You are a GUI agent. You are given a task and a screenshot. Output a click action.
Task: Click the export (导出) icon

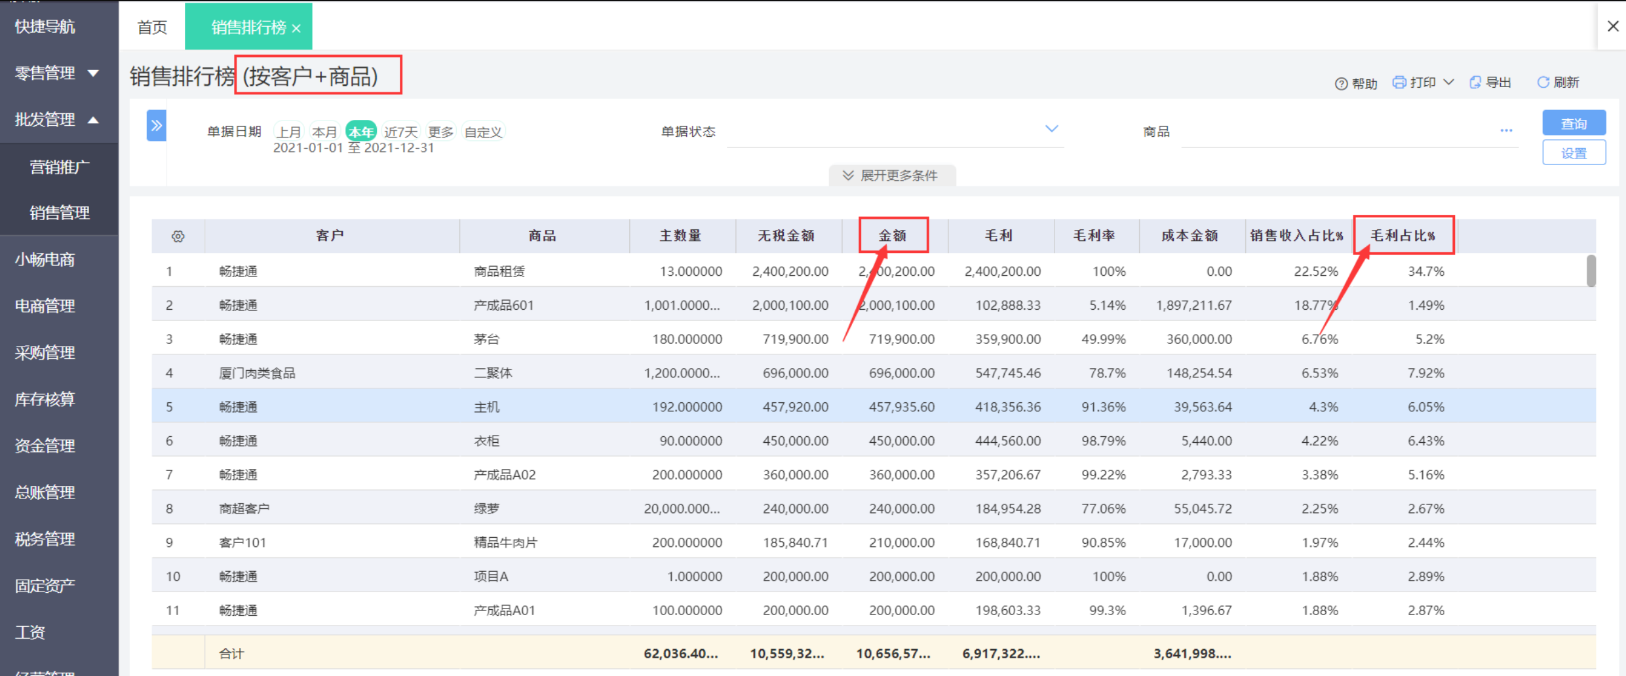point(1475,83)
